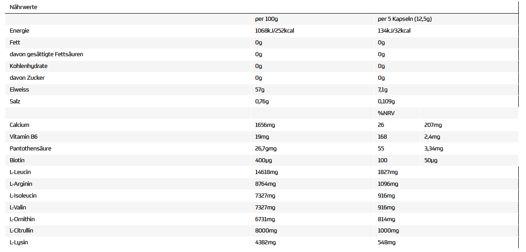Select the Energie row label
The width and height of the screenshot is (526, 252).
[20, 31]
